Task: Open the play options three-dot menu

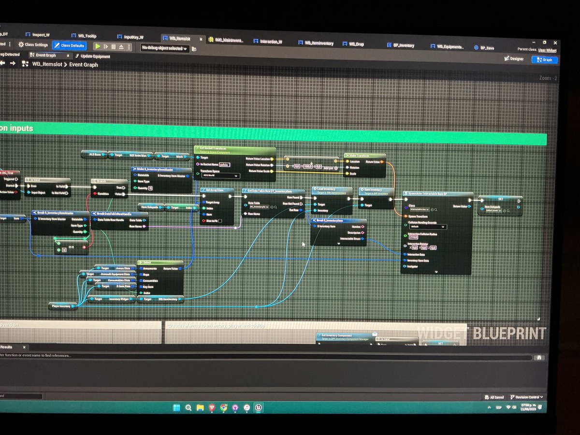Action: coord(129,47)
